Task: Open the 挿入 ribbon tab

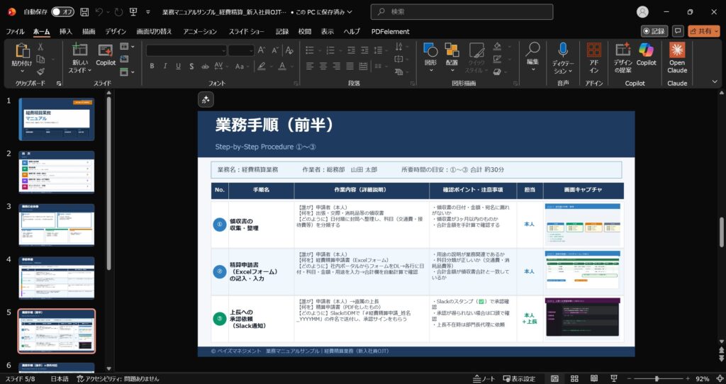Action: (65, 31)
